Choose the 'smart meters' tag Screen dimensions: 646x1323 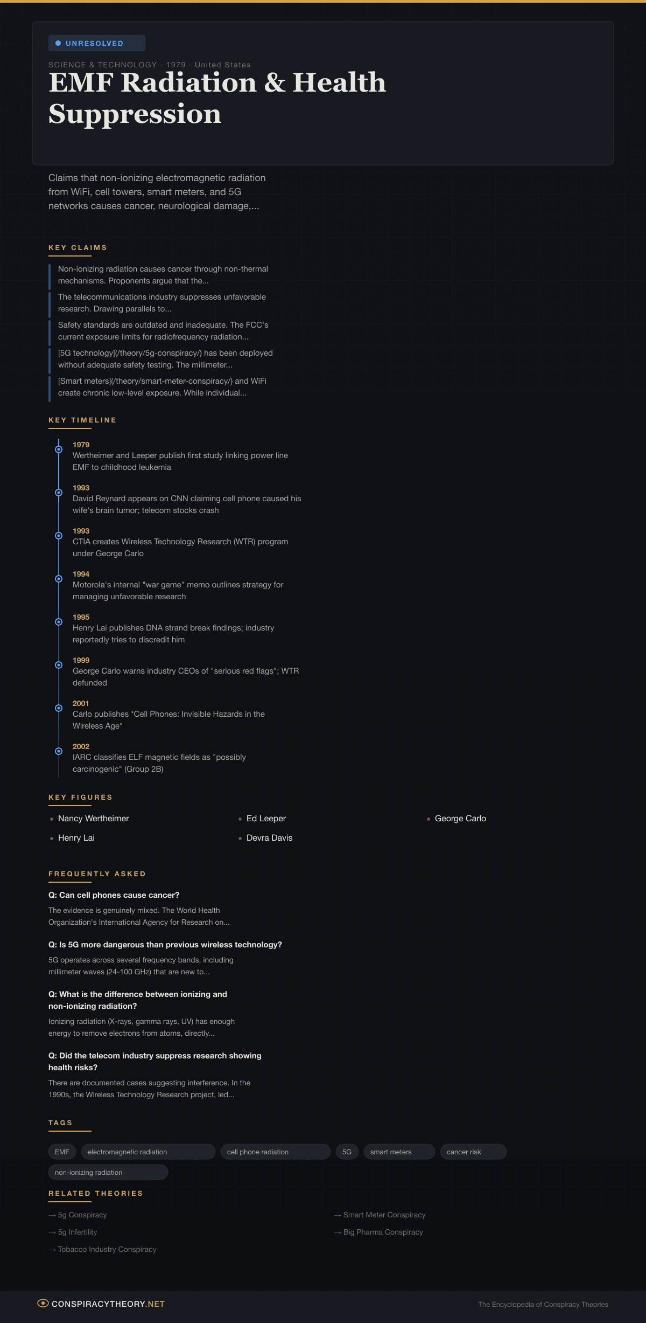(398, 1152)
